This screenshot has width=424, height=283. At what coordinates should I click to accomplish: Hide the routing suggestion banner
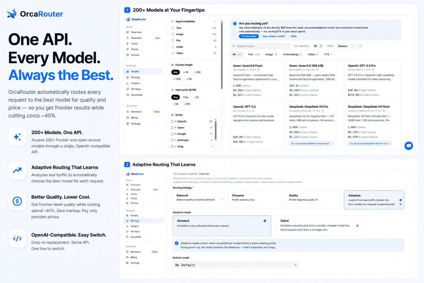point(294,36)
